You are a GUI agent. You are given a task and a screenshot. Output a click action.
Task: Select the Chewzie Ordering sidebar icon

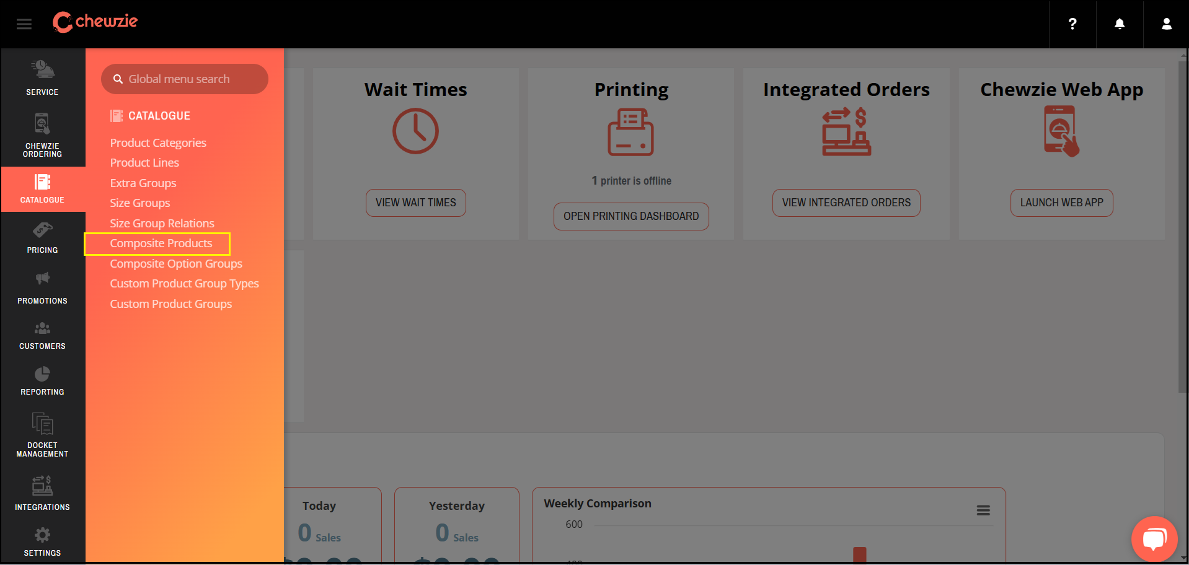(x=42, y=135)
